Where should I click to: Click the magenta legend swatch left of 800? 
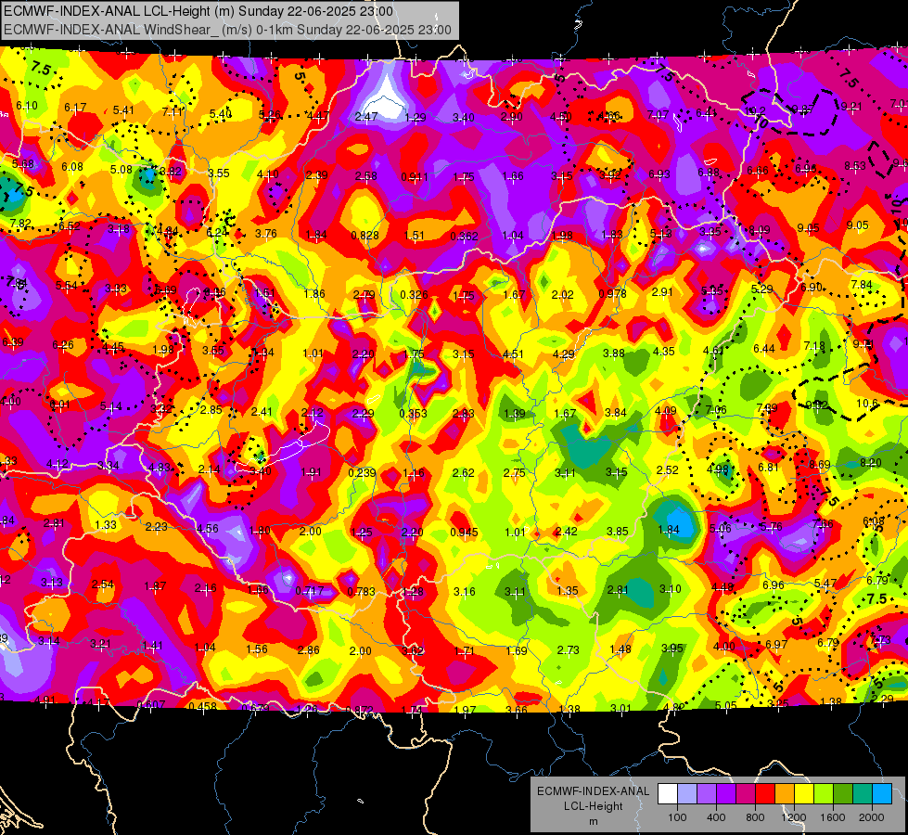coord(746,794)
